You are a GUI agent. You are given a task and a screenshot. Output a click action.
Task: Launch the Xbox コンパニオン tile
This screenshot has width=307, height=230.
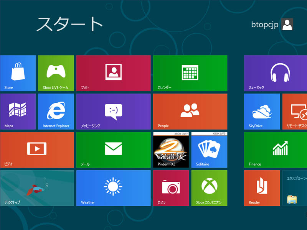(x=209, y=188)
